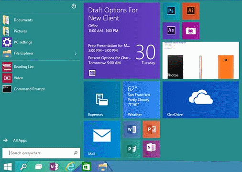Click the small calendar icon on Calendar tile
The image size is (242, 172).
(92, 73)
